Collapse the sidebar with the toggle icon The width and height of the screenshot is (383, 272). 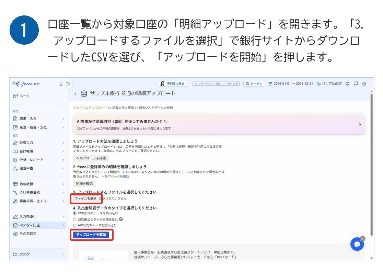tap(68, 84)
